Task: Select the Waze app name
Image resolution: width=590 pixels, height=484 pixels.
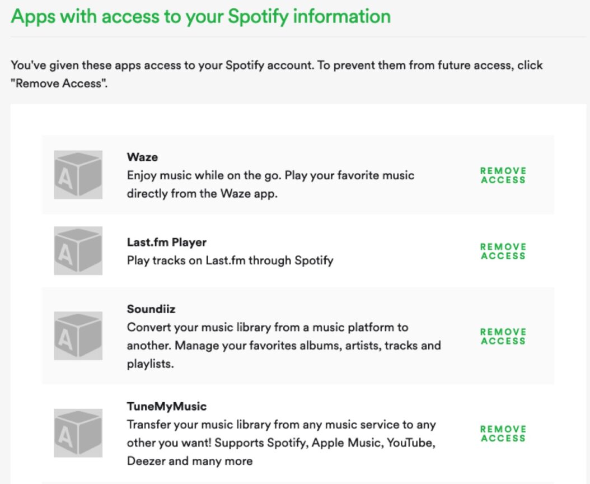Action: click(142, 157)
